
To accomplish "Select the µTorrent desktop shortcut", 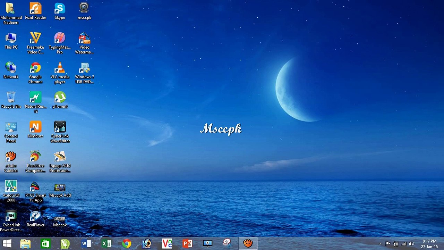I will (60, 100).
